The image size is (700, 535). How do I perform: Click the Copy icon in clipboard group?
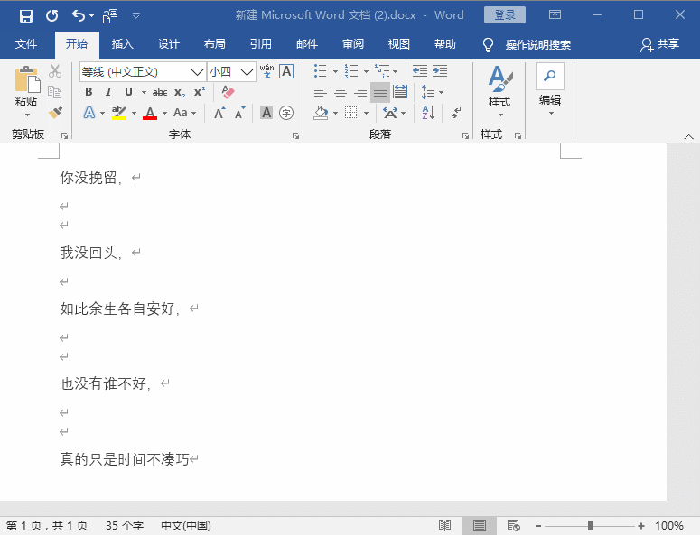click(x=55, y=92)
